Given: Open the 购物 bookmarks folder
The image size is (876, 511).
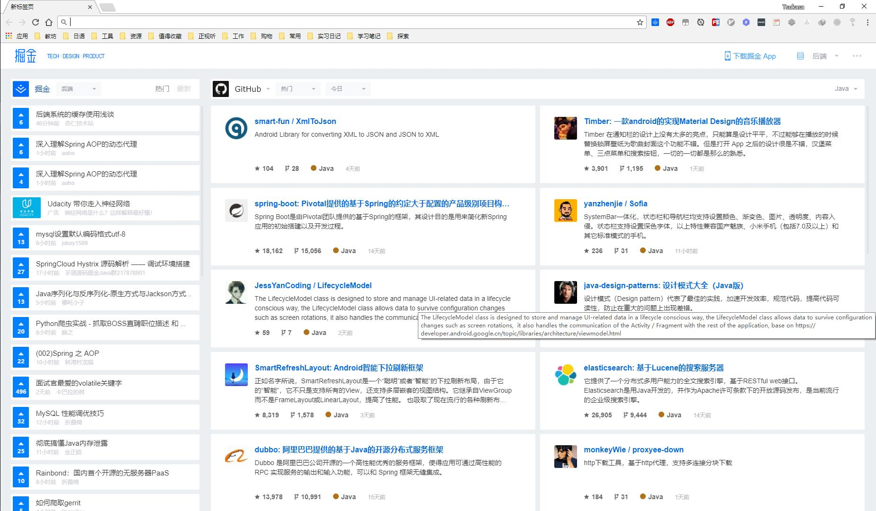Looking at the screenshot, I should point(262,36).
